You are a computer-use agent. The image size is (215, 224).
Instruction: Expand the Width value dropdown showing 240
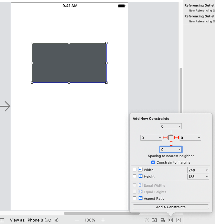[x=207, y=170]
